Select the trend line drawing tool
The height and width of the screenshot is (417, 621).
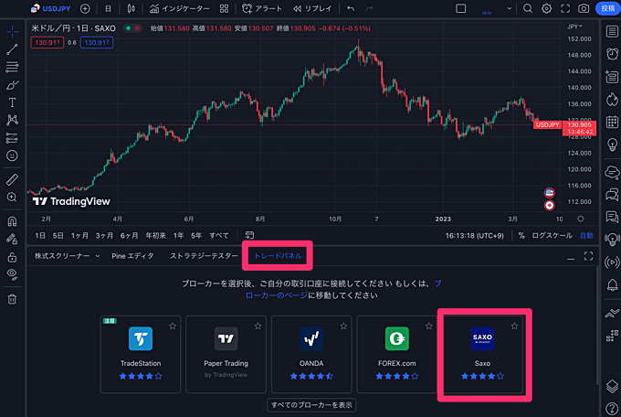12,49
